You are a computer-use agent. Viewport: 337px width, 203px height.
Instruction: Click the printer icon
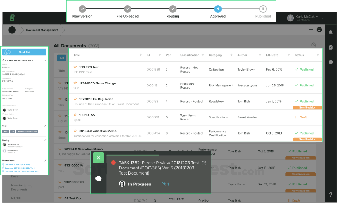[x=319, y=30]
